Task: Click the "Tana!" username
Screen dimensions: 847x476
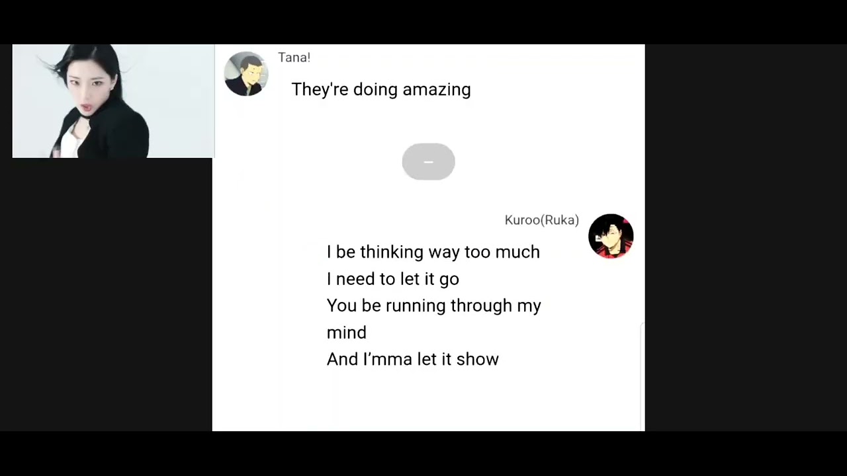Action: pyautogui.click(x=294, y=58)
